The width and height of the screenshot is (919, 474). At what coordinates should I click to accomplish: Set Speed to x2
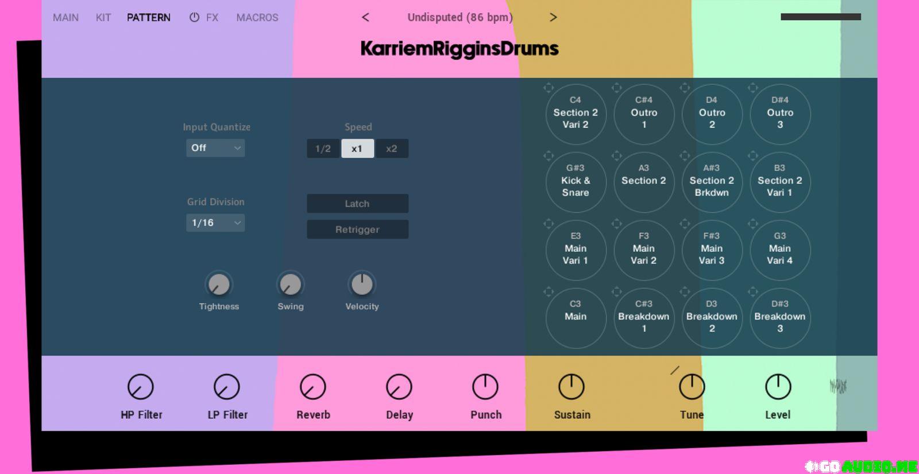click(x=392, y=149)
